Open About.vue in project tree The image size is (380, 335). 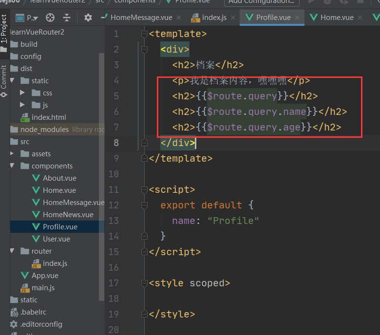[x=59, y=178]
